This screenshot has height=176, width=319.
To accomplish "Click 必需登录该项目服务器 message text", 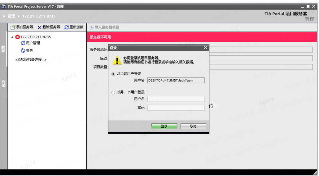I will point(142,58).
